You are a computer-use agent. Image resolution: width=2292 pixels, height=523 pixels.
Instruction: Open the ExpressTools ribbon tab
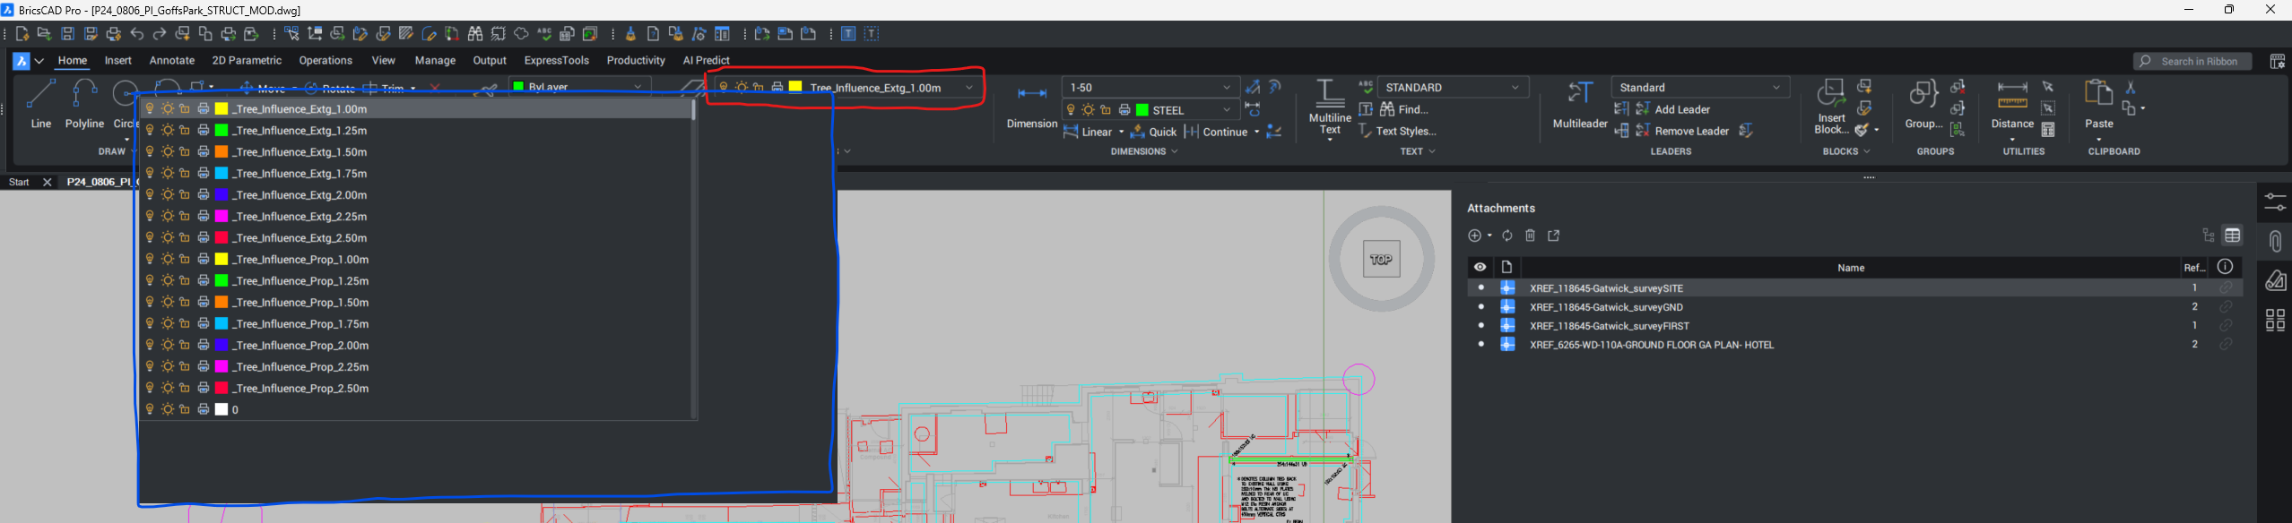[x=556, y=61]
